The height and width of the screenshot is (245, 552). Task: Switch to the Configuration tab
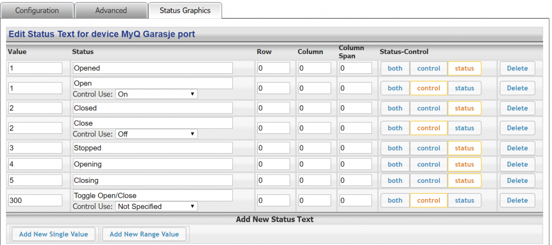37,10
